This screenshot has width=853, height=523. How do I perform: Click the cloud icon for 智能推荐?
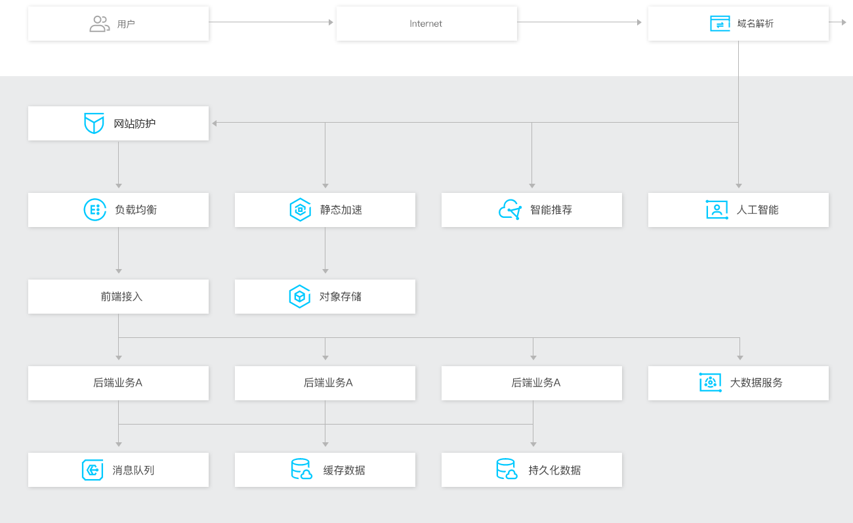pos(510,210)
